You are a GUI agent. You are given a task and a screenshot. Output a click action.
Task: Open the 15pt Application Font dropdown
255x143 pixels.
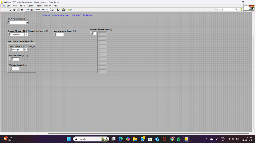(37, 10)
